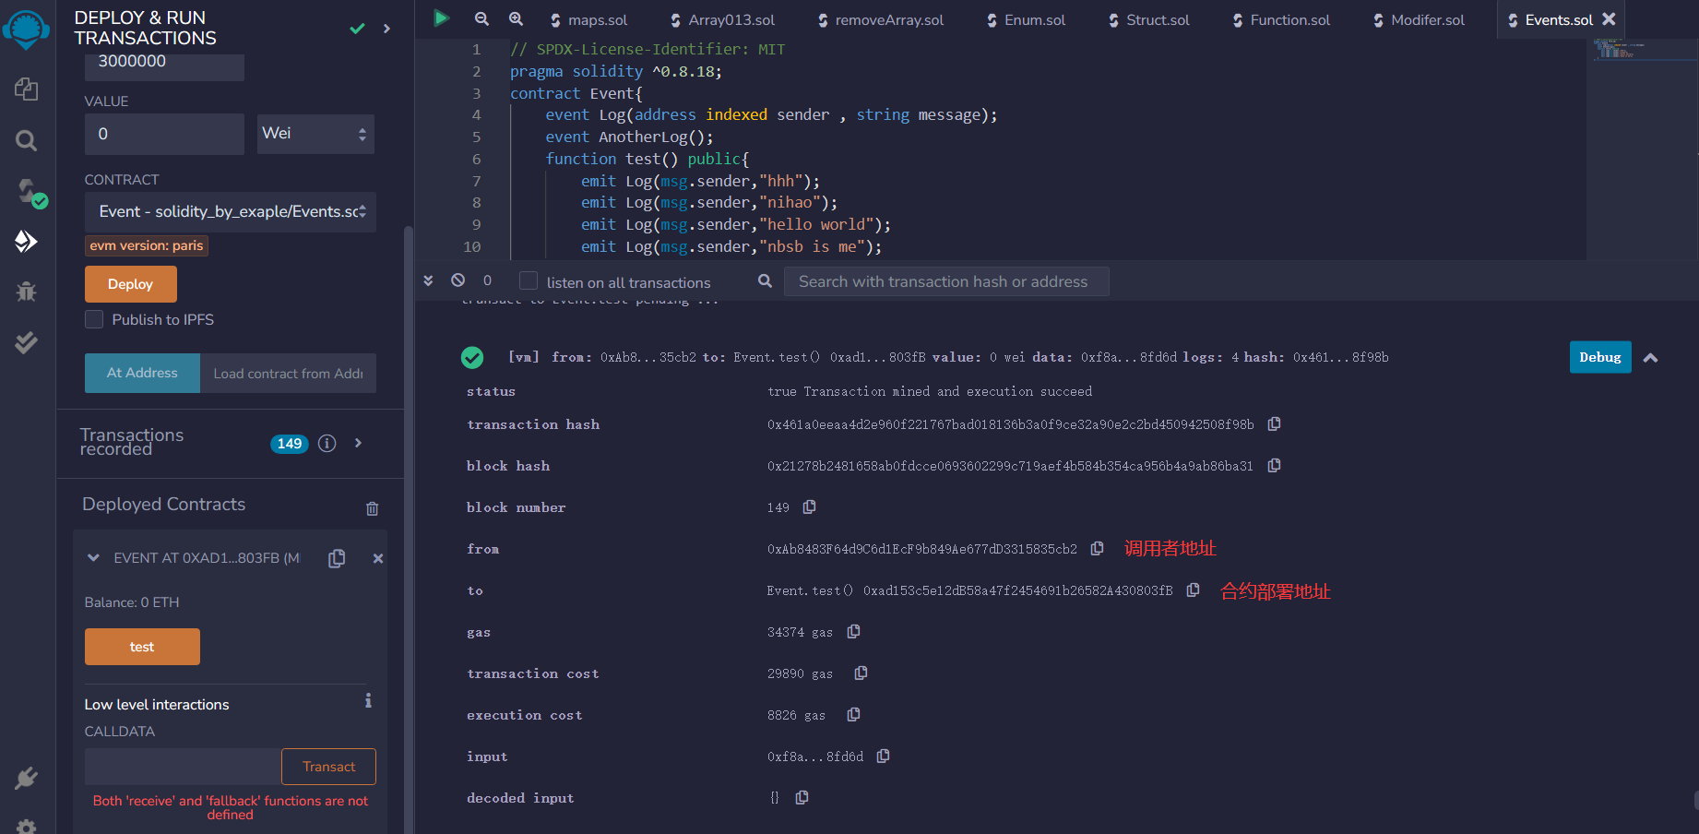Open the Solidity Compiler sidebar icon
The width and height of the screenshot is (1699, 834).
pos(28,192)
